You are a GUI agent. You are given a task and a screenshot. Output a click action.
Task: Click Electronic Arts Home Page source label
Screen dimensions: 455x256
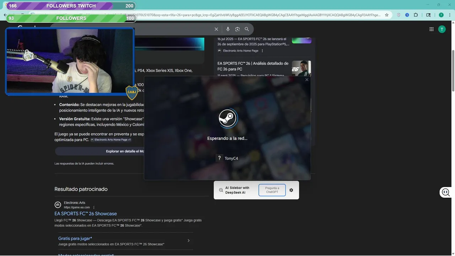click(x=241, y=51)
